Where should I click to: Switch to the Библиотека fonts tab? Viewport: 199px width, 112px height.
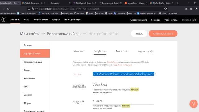coord(78,51)
